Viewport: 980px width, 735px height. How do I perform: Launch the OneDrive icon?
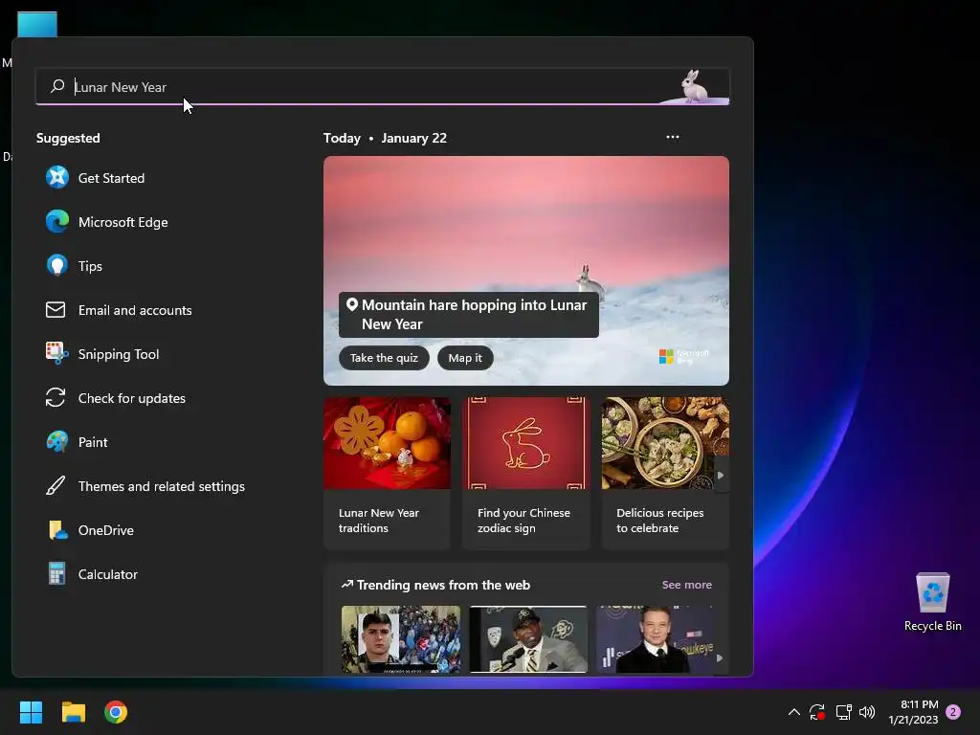click(x=56, y=530)
